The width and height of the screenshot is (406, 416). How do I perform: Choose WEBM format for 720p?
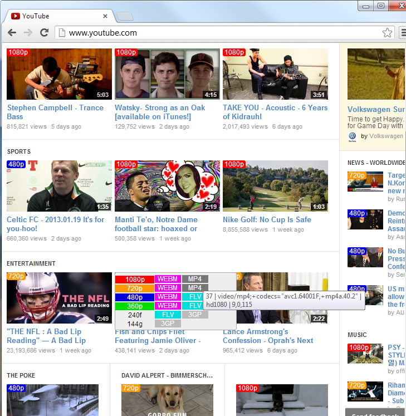coord(168,288)
